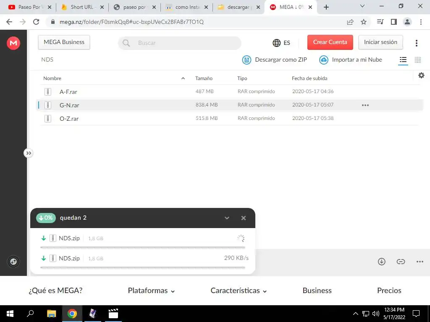Select the A-F.rar file
The image size is (430, 322).
[x=229, y=91]
